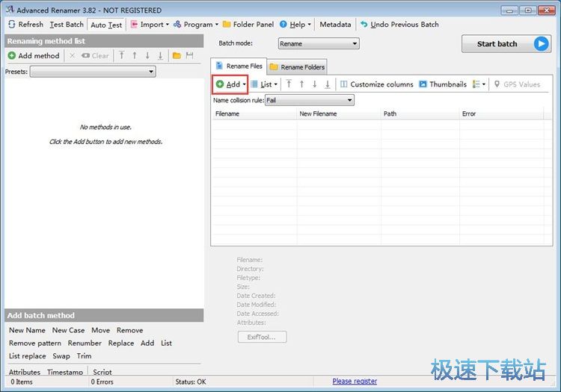Image resolution: width=561 pixels, height=392 pixels.
Task: Add Replace batch method
Action: pos(121,343)
